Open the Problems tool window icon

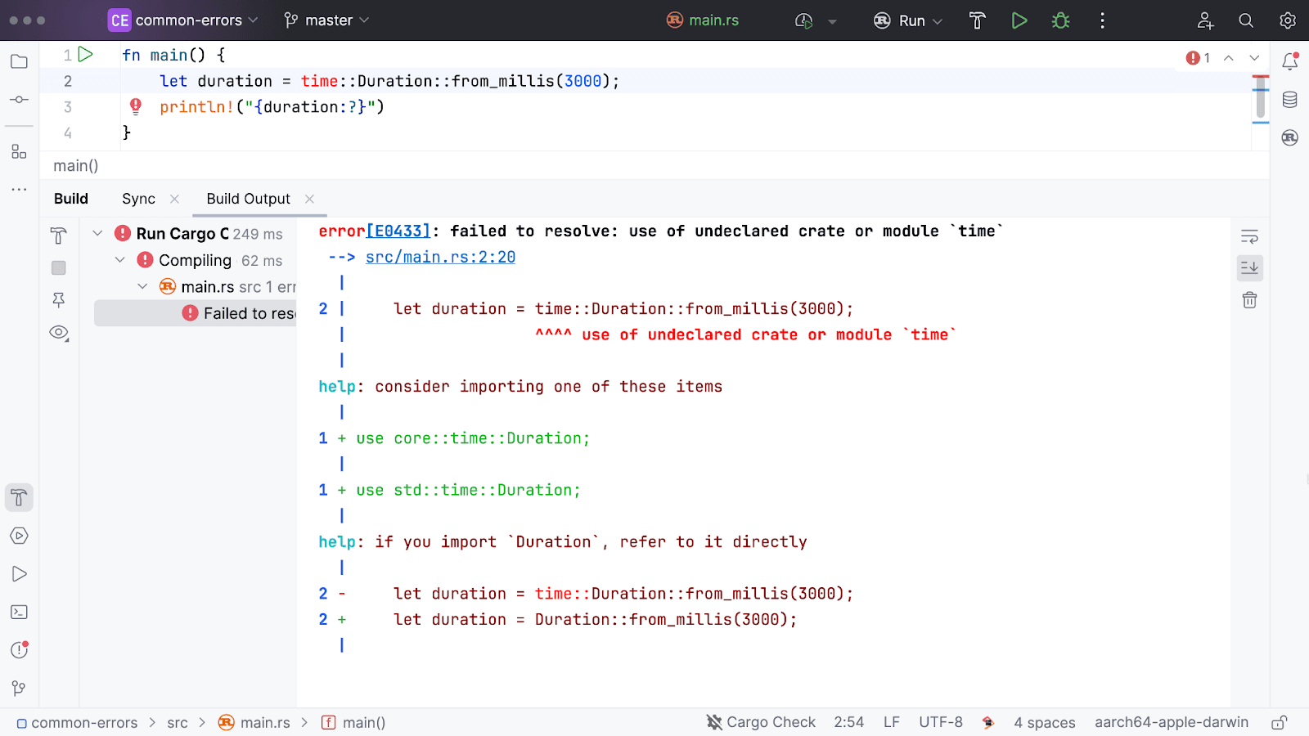[x=19, y=649]
